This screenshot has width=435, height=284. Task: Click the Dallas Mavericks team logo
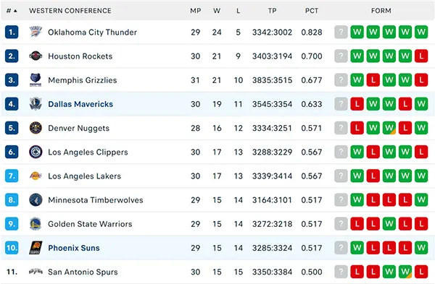[x=36, y=104]
